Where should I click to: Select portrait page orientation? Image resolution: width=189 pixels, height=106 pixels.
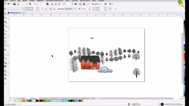coord(42,9)
